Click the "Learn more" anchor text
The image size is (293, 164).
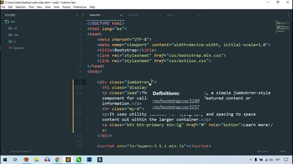pyautogui.click(x=255, y=125)
